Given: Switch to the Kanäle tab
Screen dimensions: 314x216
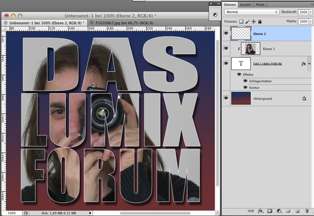Looking at the screenshot, I should pos(245,4).
